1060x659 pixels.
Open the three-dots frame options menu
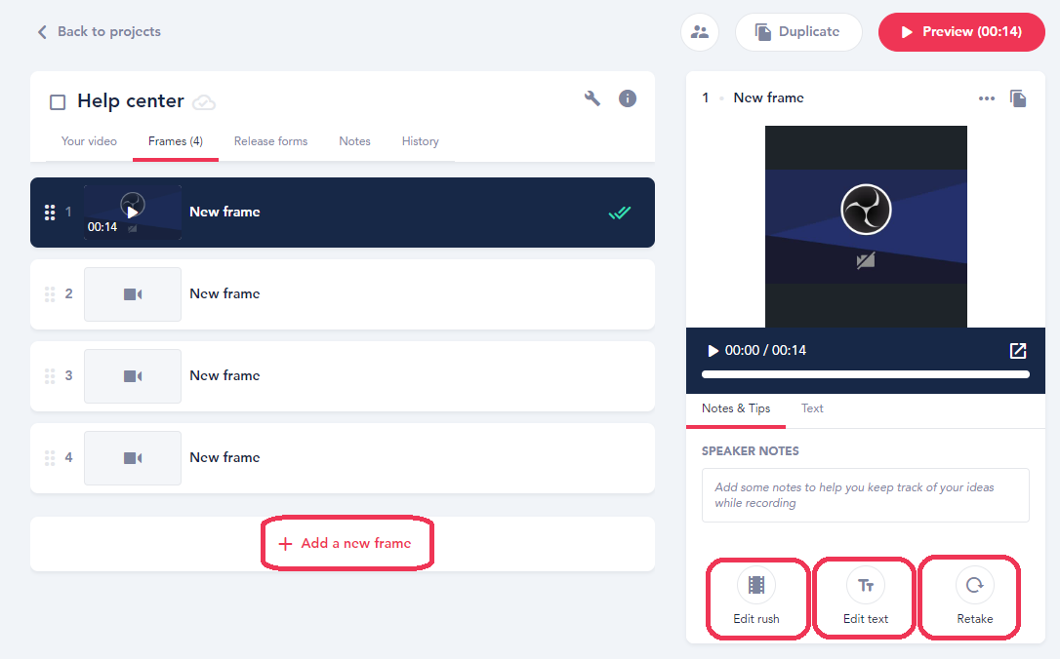click(987, 98)
